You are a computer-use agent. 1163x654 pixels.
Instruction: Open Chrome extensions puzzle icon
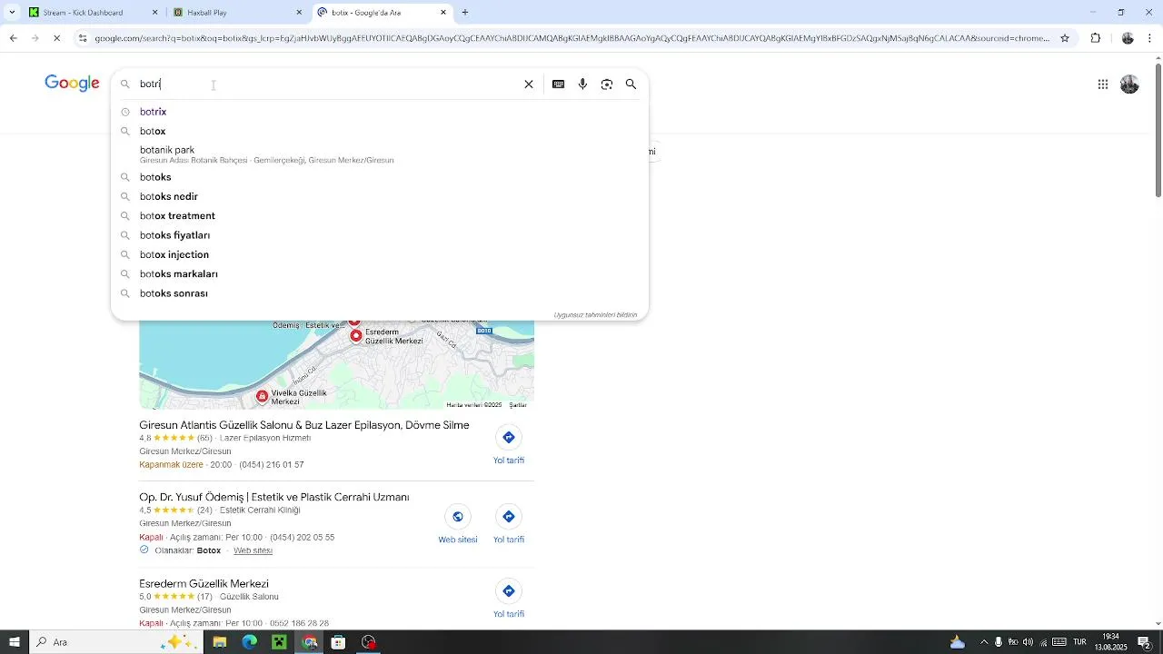[x=1096, y=38]
